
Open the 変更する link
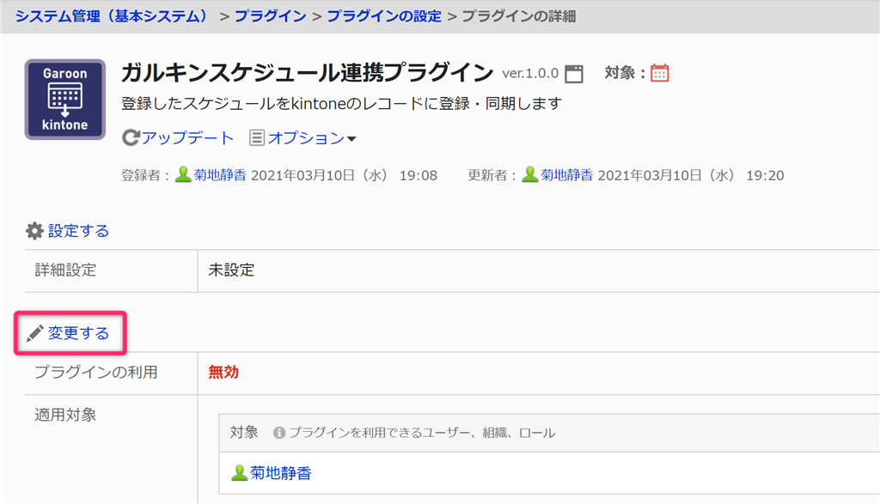(78, 333)
